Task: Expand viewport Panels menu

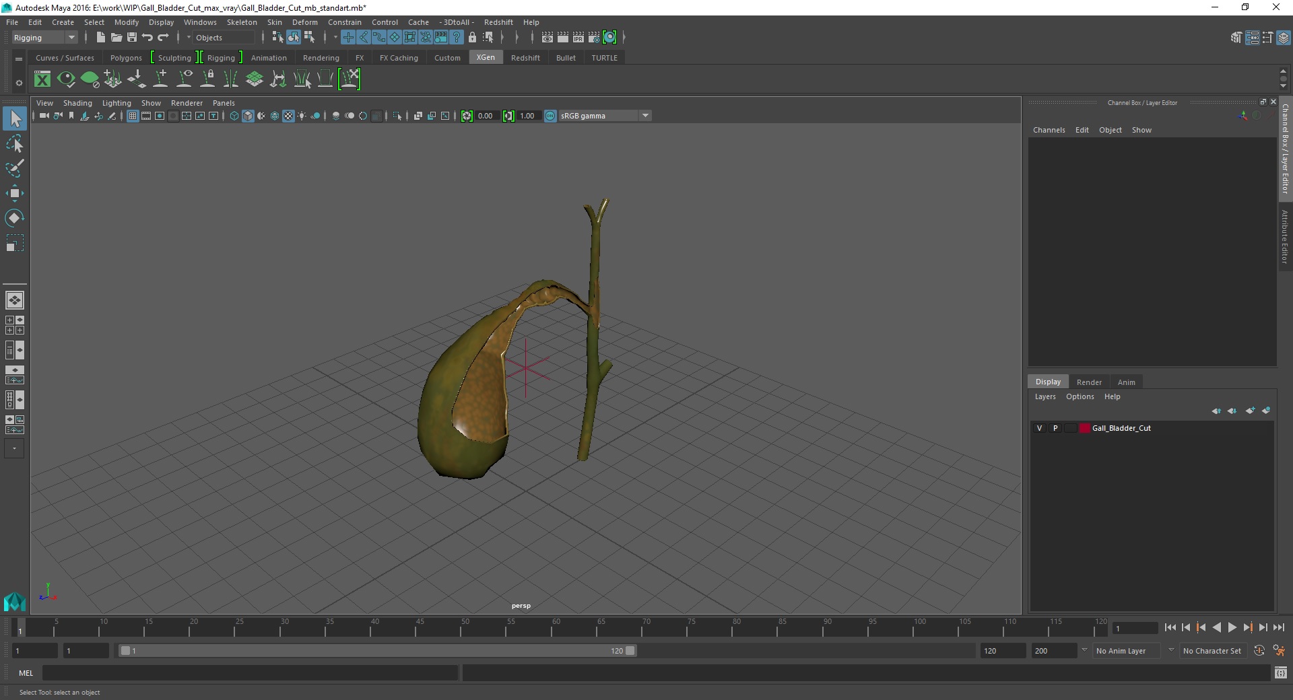Action: pos(224,103)
